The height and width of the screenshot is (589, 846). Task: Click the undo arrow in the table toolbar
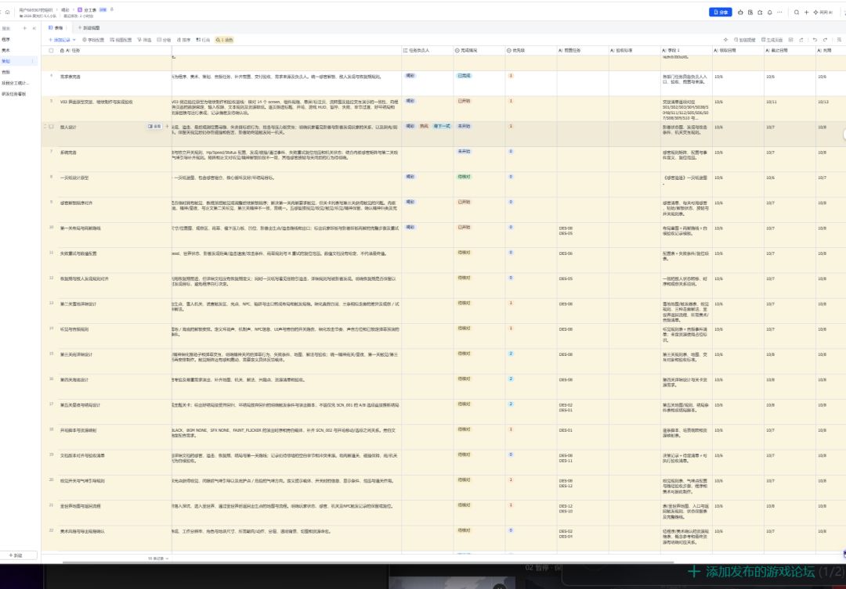(x=815, y=40)
